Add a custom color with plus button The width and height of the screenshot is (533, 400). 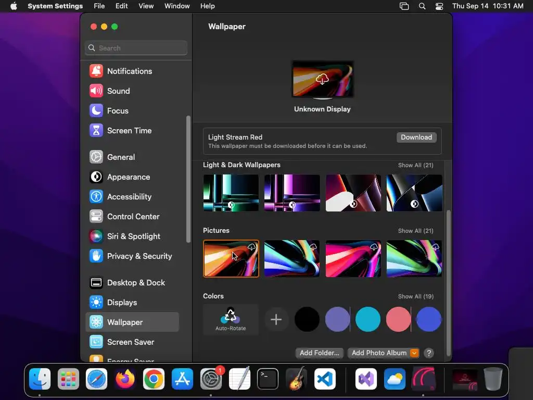(x=276, y=319)
